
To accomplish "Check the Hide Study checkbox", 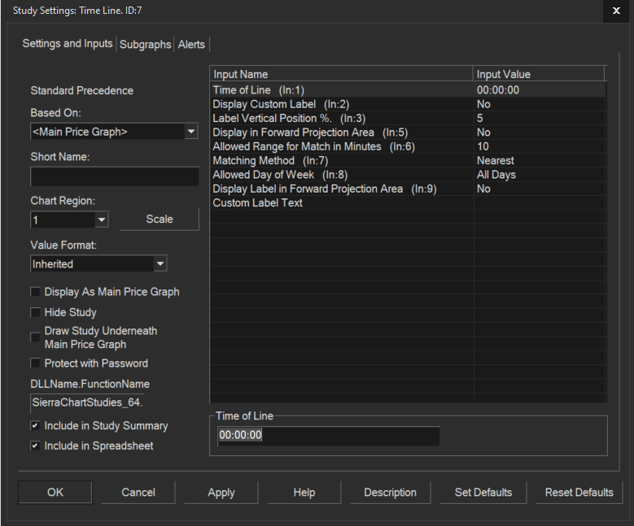I will coord(35,312).
